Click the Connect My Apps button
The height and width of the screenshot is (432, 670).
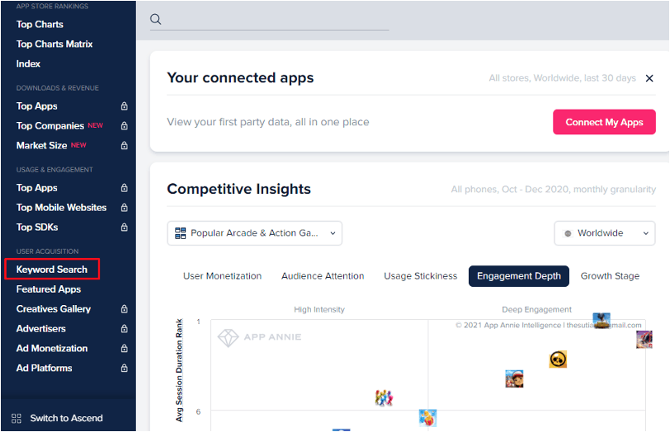coord(604,122)
